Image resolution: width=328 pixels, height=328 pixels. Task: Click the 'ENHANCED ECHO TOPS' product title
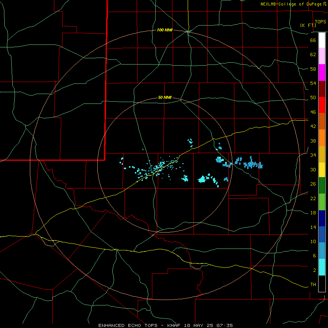128,325
